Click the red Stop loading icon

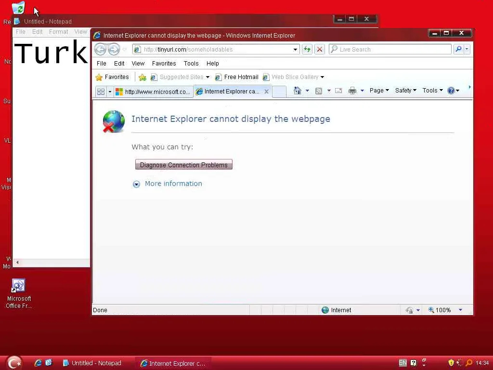click(320, 49)
